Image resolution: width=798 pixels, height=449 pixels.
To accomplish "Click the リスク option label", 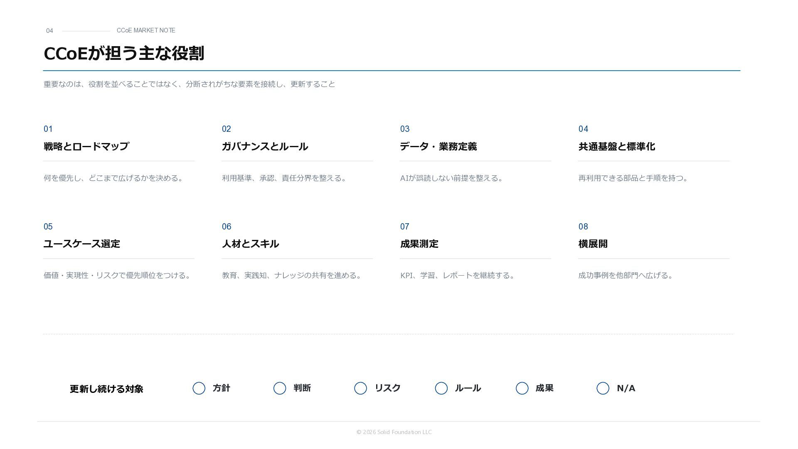I will click(388, 388).
